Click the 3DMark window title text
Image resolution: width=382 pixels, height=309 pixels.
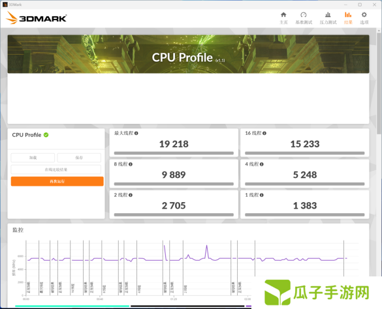click(x=15, y=5)
